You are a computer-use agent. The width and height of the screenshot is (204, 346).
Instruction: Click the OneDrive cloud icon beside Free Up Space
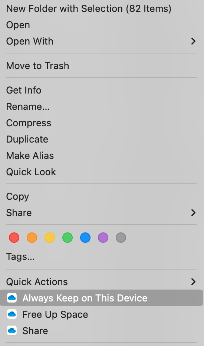[12, 314]
